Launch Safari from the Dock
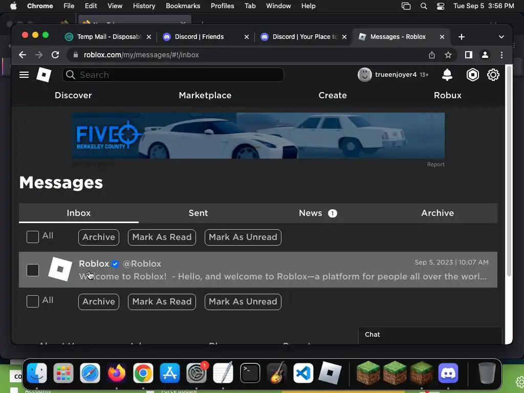The image size is (524, 393). (90, 373)
